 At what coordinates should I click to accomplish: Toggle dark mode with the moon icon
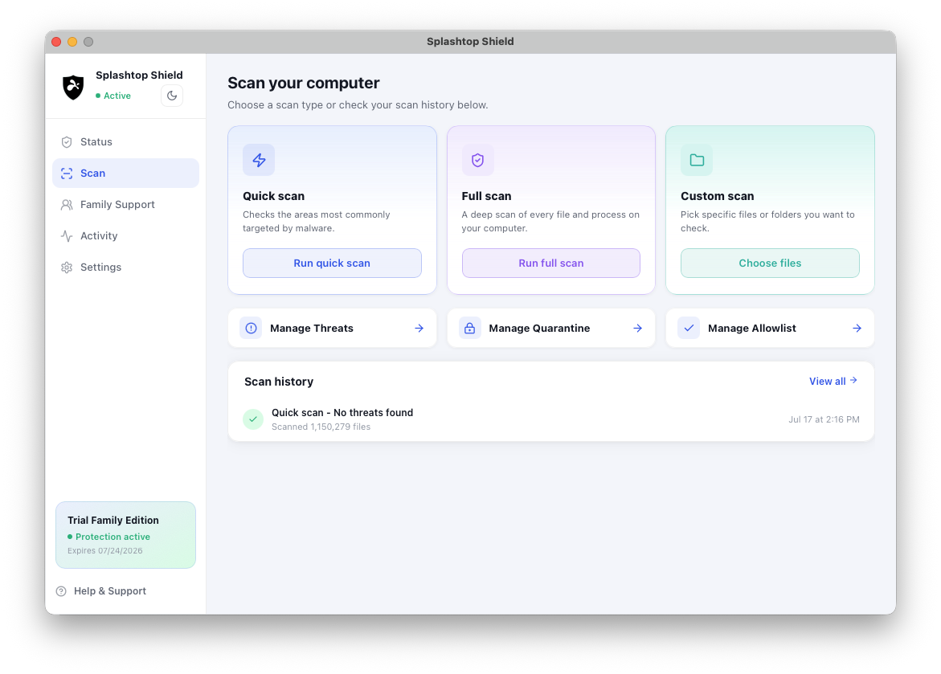point(172,96)
